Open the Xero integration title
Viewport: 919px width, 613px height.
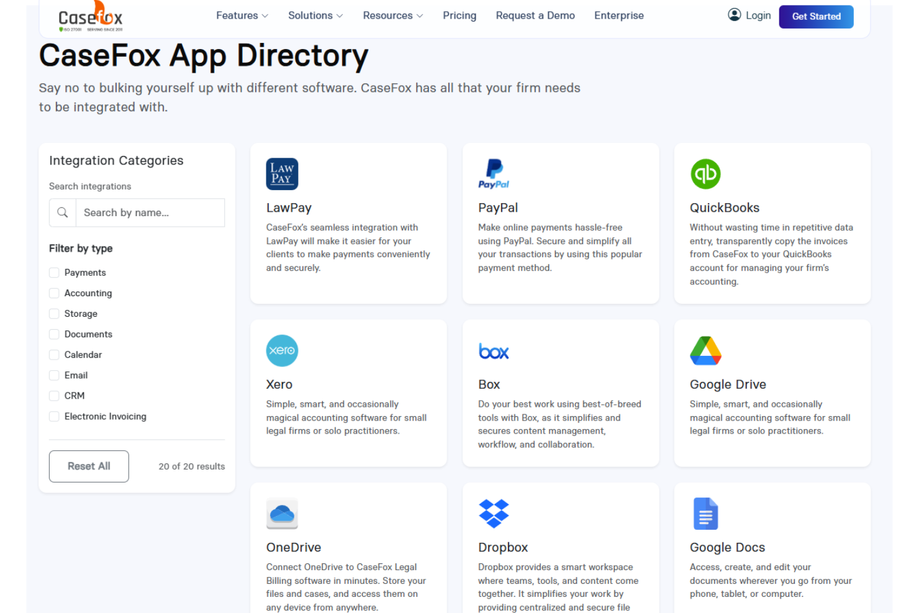pyautogui.click(x=279, y=384)
